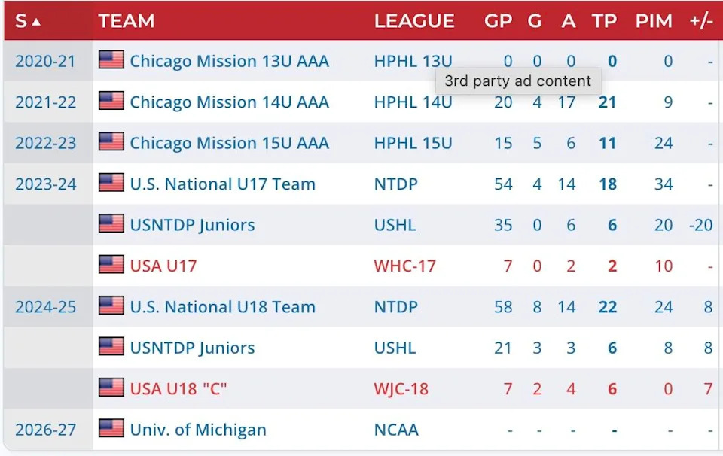Click the 3rd party ad content overlay
This screenshot has width=723, height=456.
coord(517,79)
